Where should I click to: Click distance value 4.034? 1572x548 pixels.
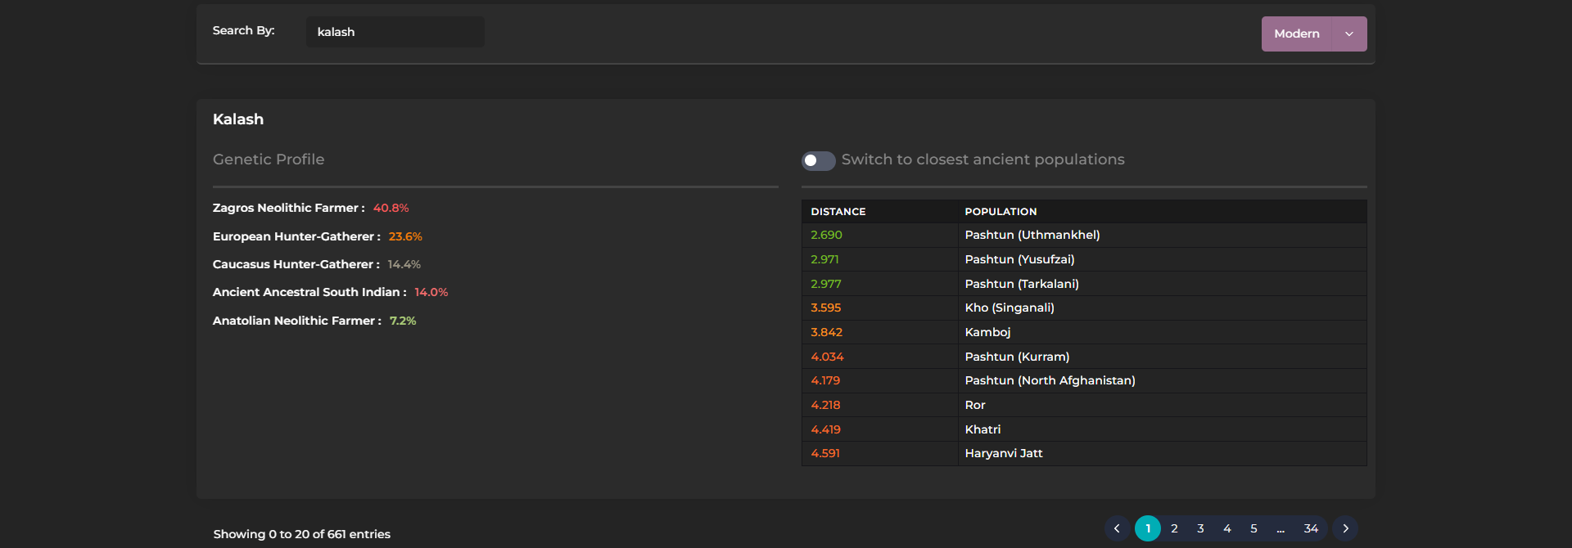(827, 357)
